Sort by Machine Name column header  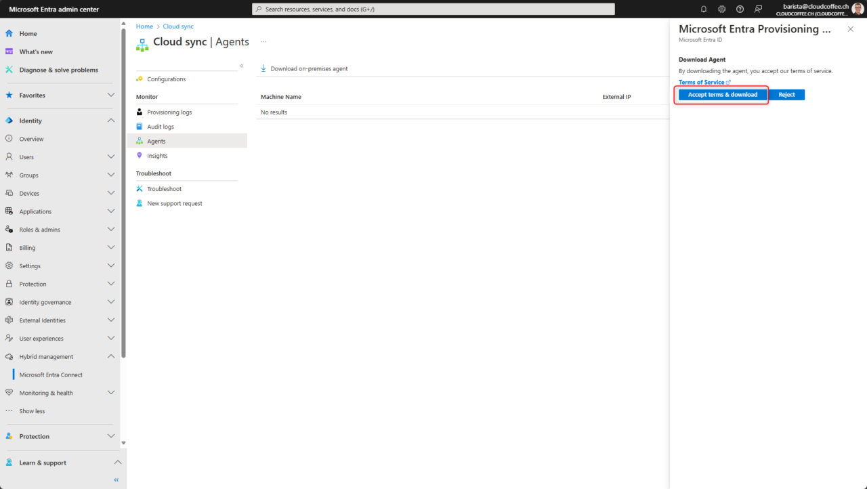280,97
